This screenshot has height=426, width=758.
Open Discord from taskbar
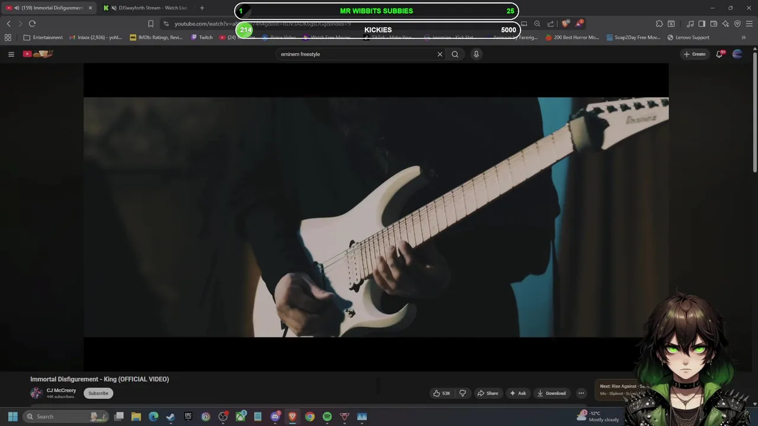(x=275, y=417)
